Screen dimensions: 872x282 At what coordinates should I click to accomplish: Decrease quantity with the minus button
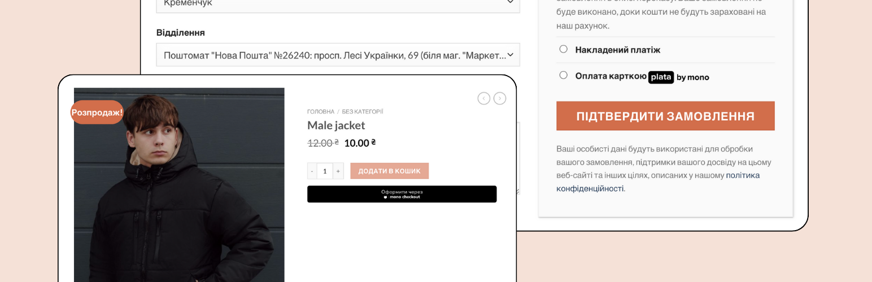[312, 171]
